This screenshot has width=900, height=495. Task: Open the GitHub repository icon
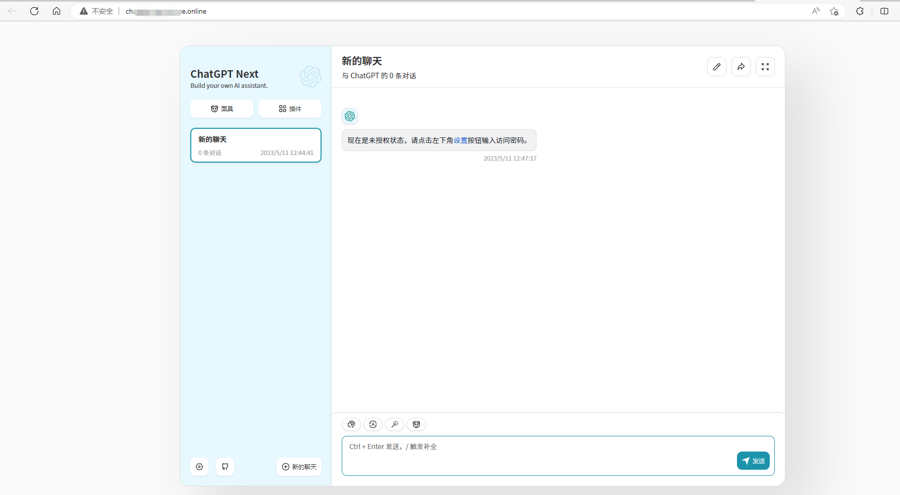pyautogui.click(x=225, y=467)
